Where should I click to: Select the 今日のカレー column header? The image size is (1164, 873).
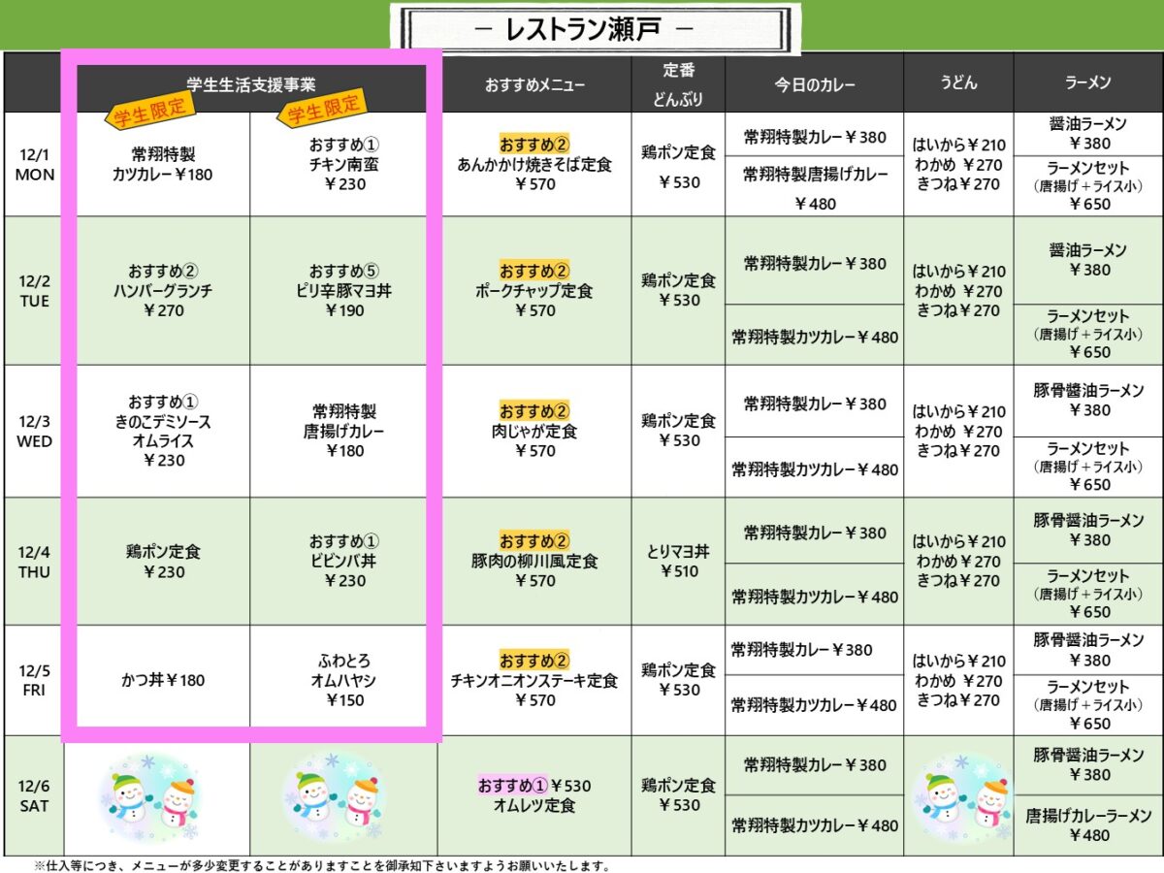[814, 85]
